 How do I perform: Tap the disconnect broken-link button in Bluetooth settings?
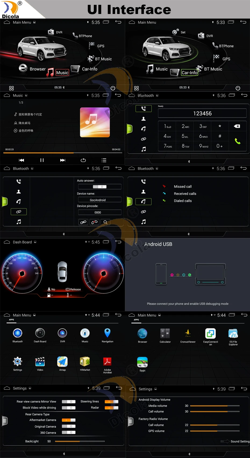pos(94,222)
